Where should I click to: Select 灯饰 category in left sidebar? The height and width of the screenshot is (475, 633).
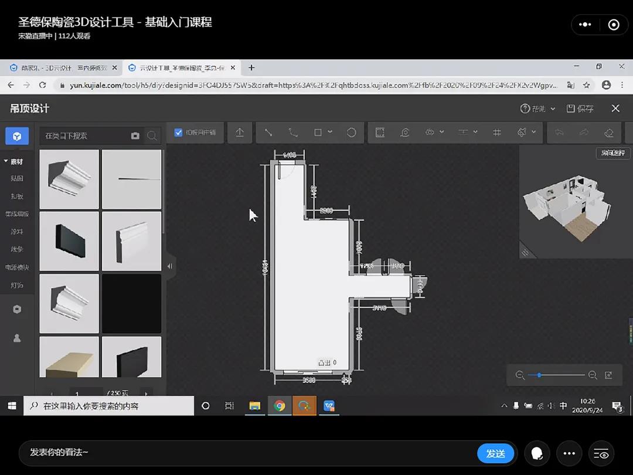[17, 285]
